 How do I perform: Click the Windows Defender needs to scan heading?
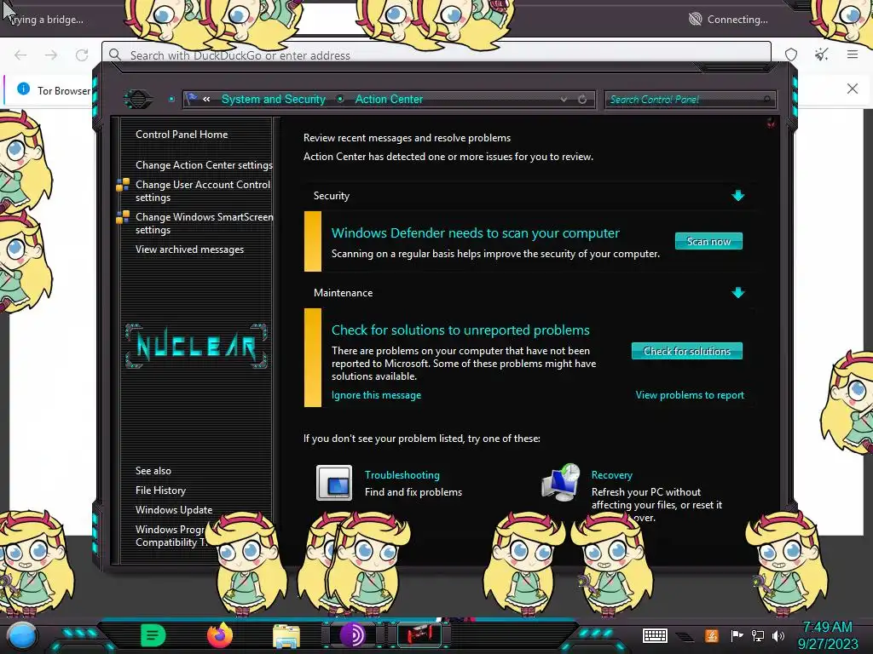coord(475,233)
